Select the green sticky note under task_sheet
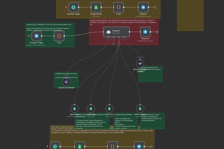The height and width of the screenshot is (149, 224). pos(126,121)
